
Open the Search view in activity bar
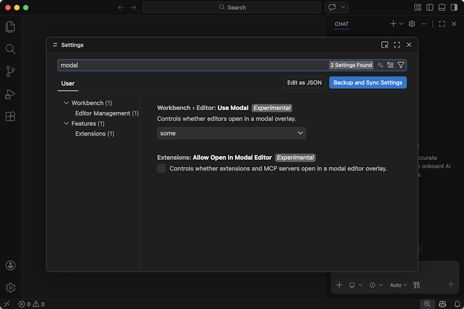tap(10, 49)
